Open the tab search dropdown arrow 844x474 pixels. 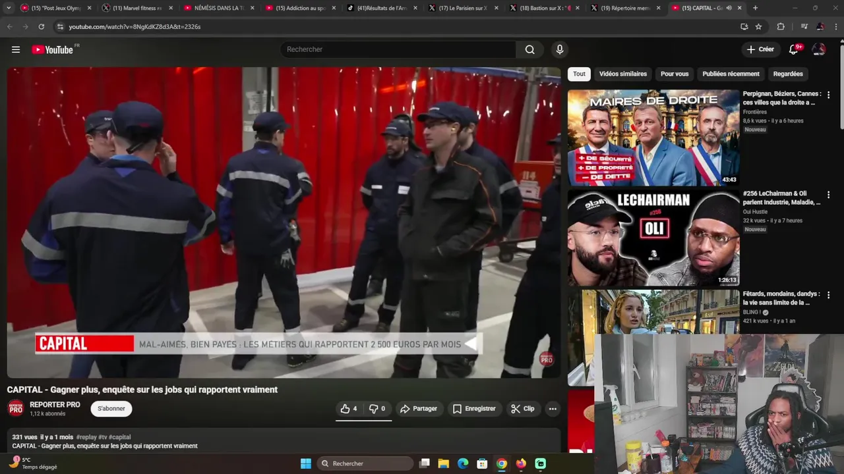[x=9, y=8]
